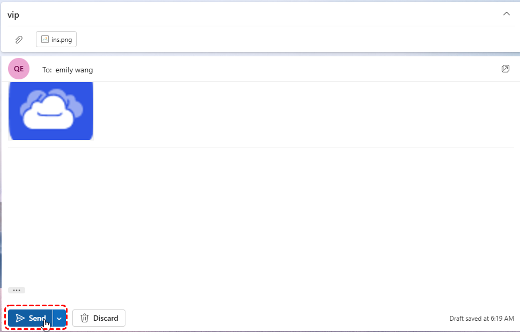Click the empty message body area

pyautogui.click(x=261, y=216)
